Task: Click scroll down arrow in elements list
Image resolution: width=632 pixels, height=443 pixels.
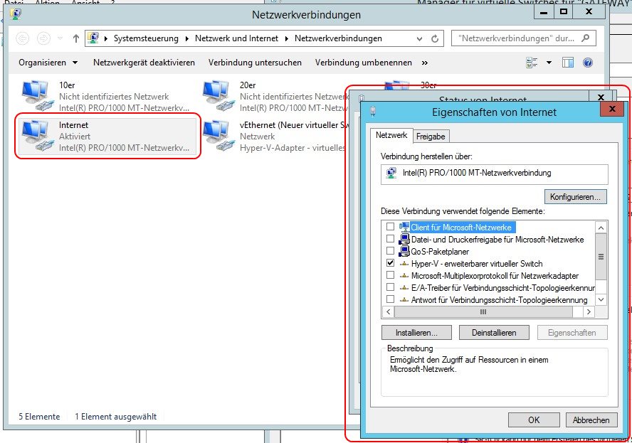Action: [601, 299]
